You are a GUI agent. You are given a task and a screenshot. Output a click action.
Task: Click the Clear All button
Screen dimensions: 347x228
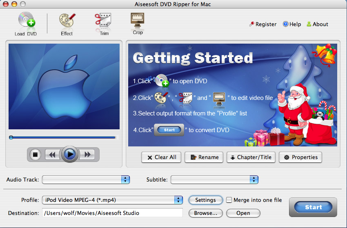[162, 157]
